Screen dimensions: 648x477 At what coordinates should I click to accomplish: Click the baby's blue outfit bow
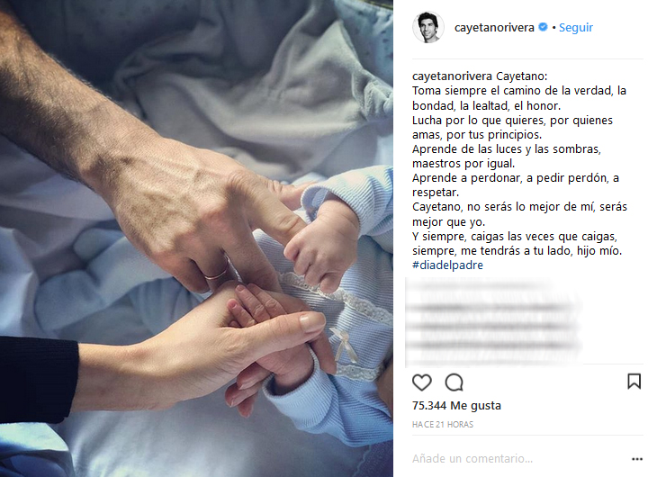tap(344, 345)
